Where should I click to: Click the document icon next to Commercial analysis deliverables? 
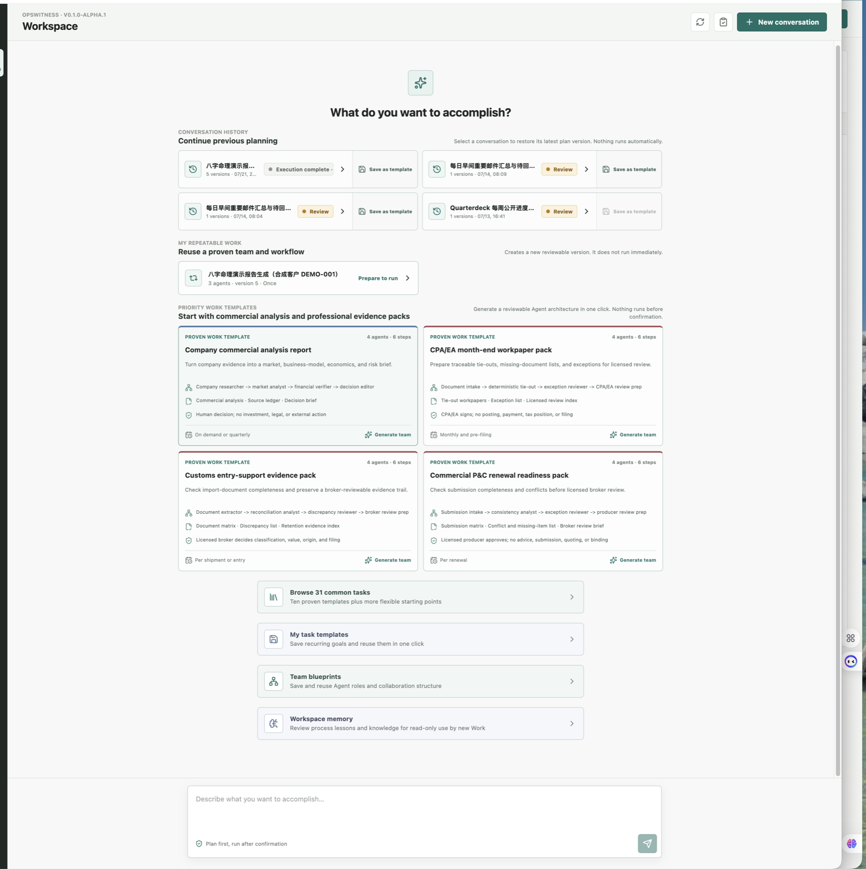tap(188, 401)
